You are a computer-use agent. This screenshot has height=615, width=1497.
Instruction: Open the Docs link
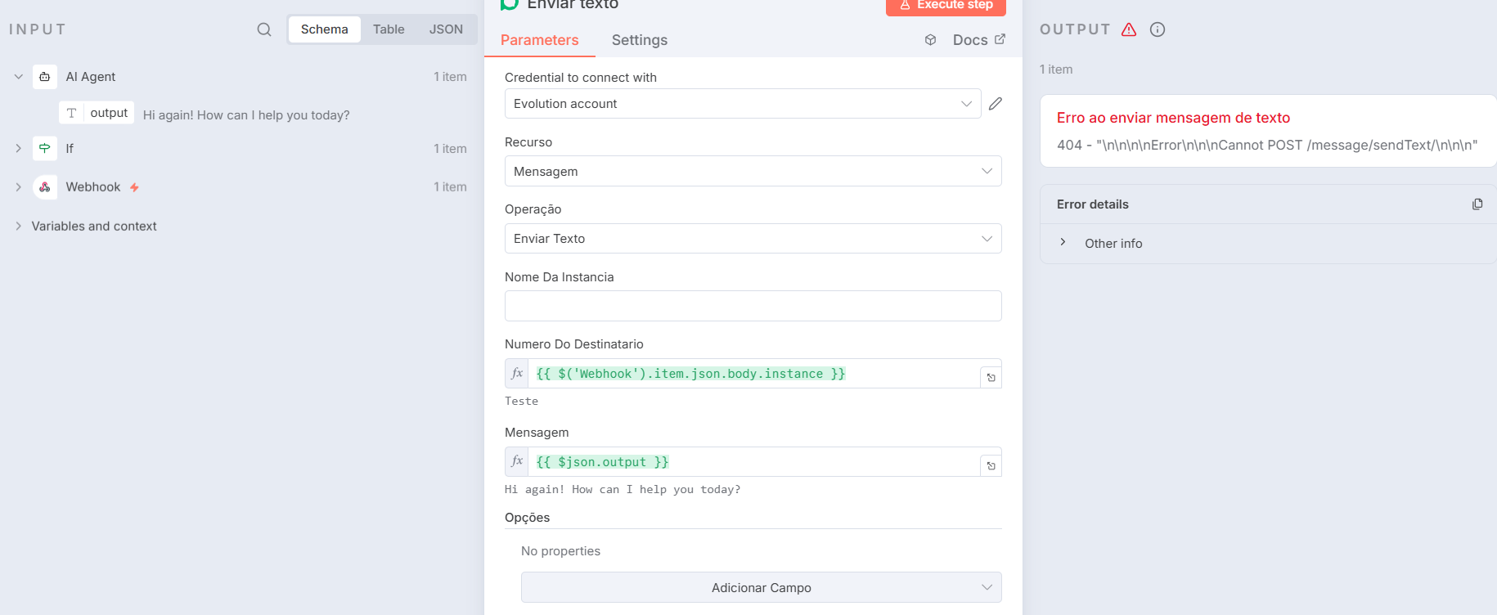click(x=971, y=39)
